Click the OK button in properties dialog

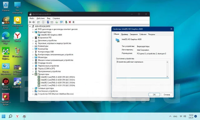[x=154, y=95]
